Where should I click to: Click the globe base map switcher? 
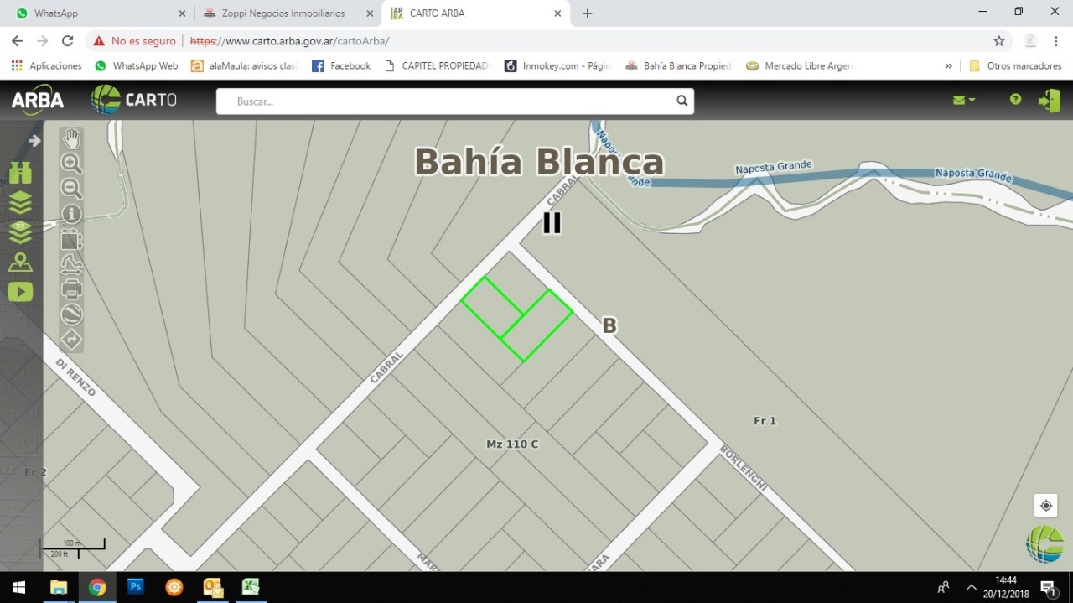(x=1044, y=543)
